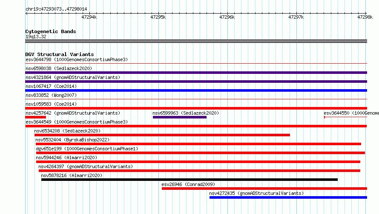Click the blue nsv1067417 variant bar
The width and height of the screenshot is (379, 214).
click(x=196, y=90)
